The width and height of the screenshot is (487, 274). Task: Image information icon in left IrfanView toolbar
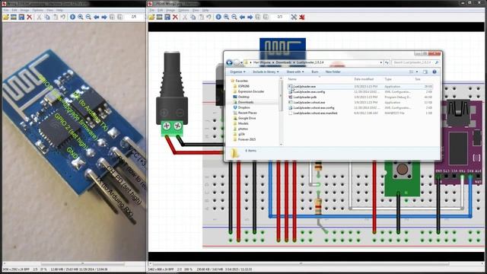(x=72, y=17)
